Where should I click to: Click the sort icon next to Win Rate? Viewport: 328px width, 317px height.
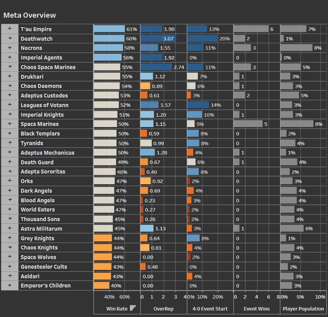[x=133, y=308]
